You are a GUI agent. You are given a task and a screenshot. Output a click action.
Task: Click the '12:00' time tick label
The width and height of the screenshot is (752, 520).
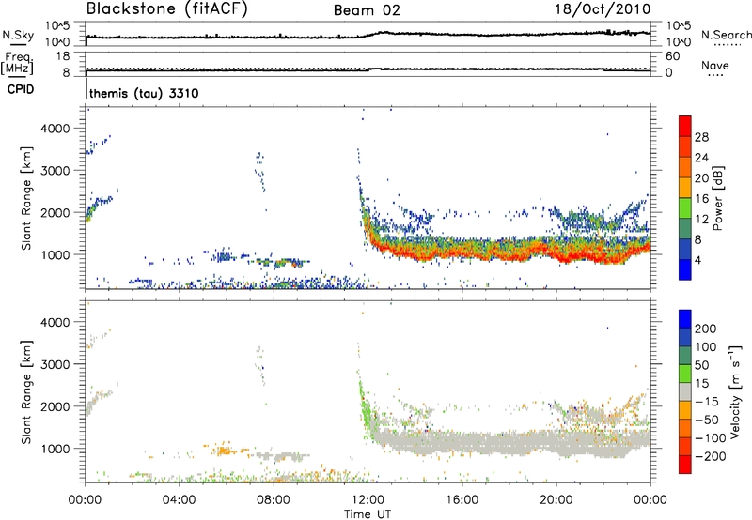coord(368,500)
